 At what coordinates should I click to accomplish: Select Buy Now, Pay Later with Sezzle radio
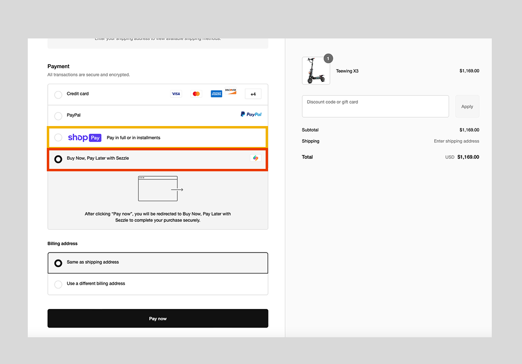click(58, 159)
